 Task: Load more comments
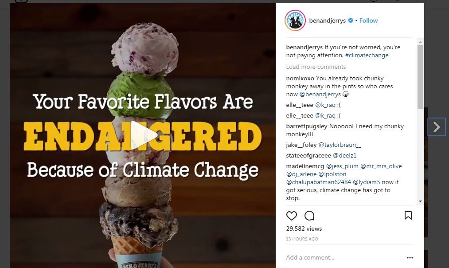316,67
